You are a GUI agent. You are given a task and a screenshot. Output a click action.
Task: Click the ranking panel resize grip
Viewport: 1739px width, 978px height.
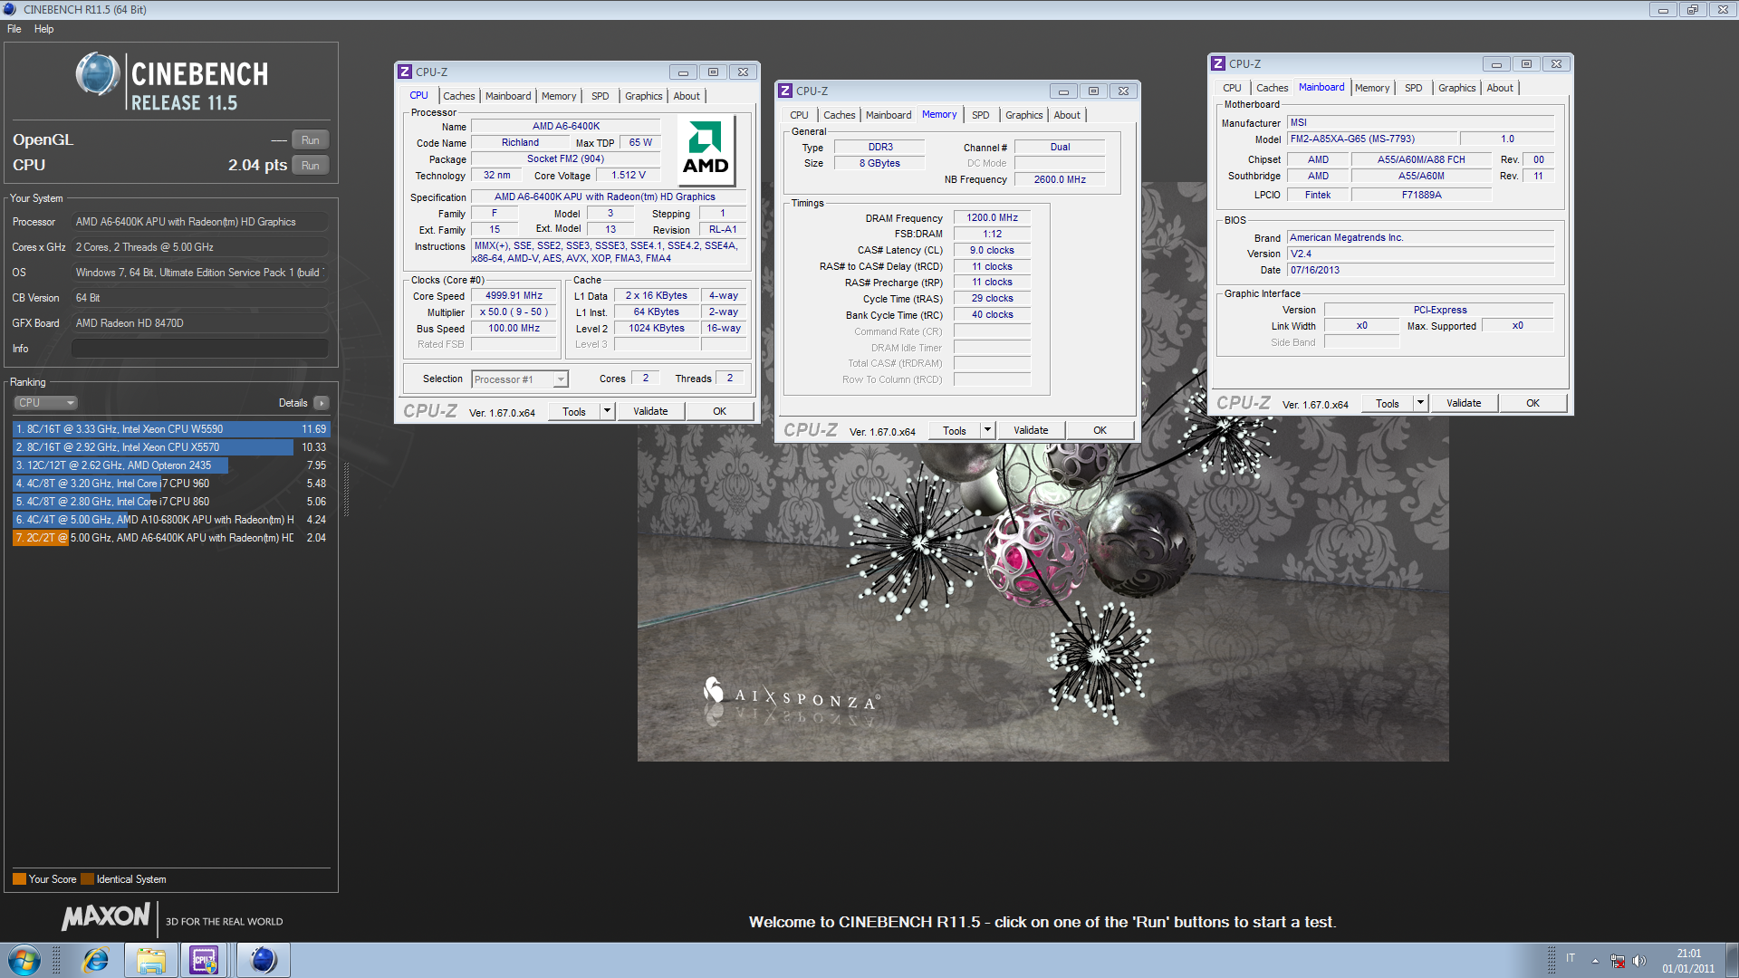(346, 489)
